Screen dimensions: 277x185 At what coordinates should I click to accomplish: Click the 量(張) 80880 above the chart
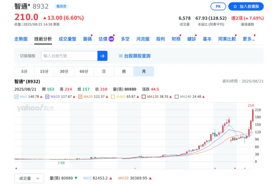[x=124, y=89]
